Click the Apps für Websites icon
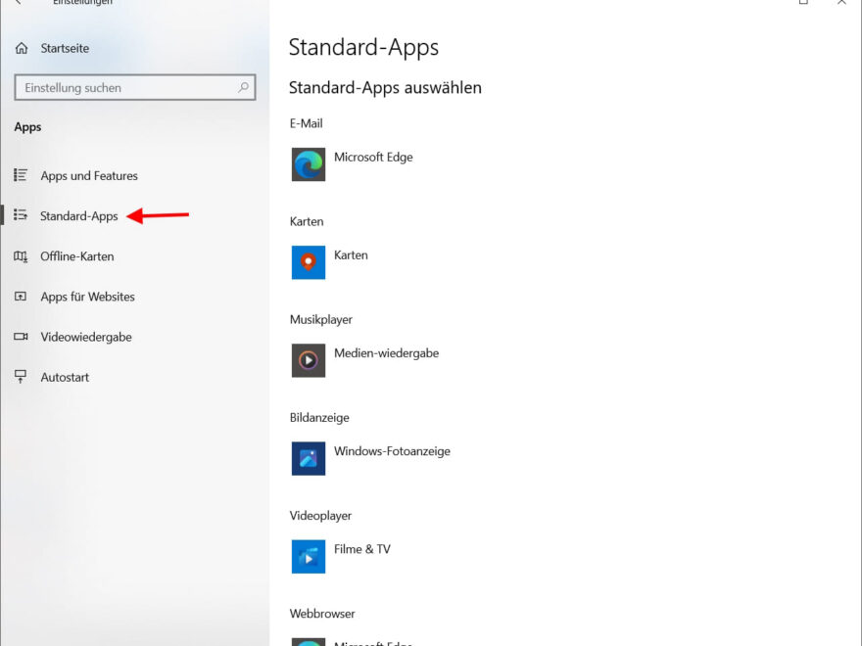 click(x=21, y=297)
